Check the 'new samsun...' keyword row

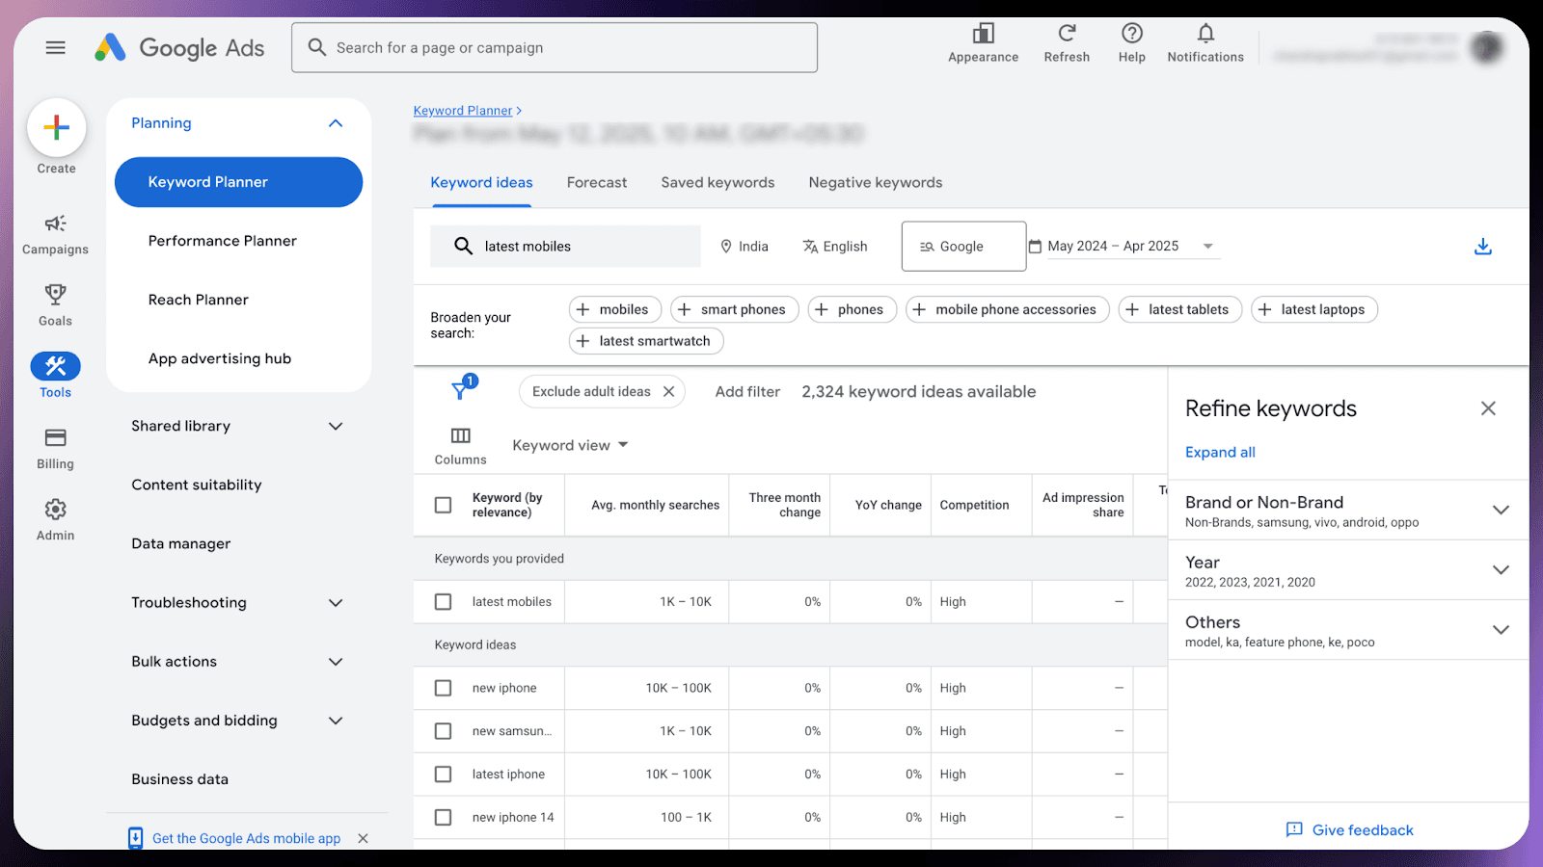tap(444, 731)
